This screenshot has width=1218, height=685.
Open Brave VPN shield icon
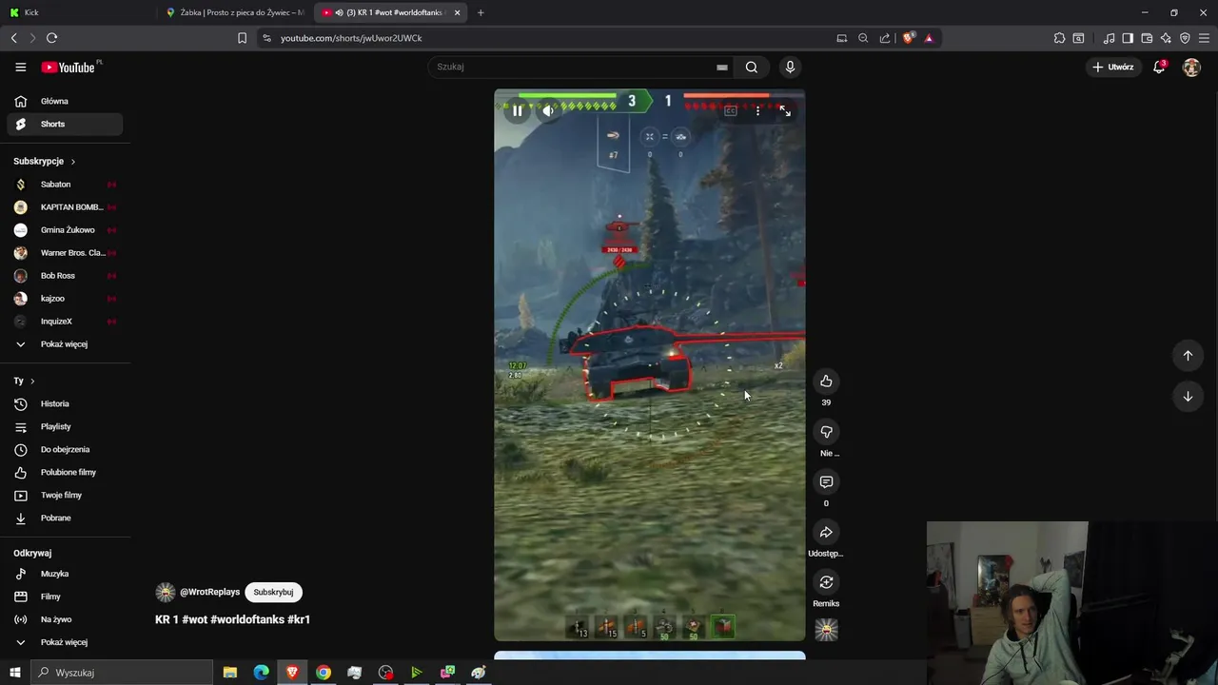pyautogui.click(x=1185, y=38)
